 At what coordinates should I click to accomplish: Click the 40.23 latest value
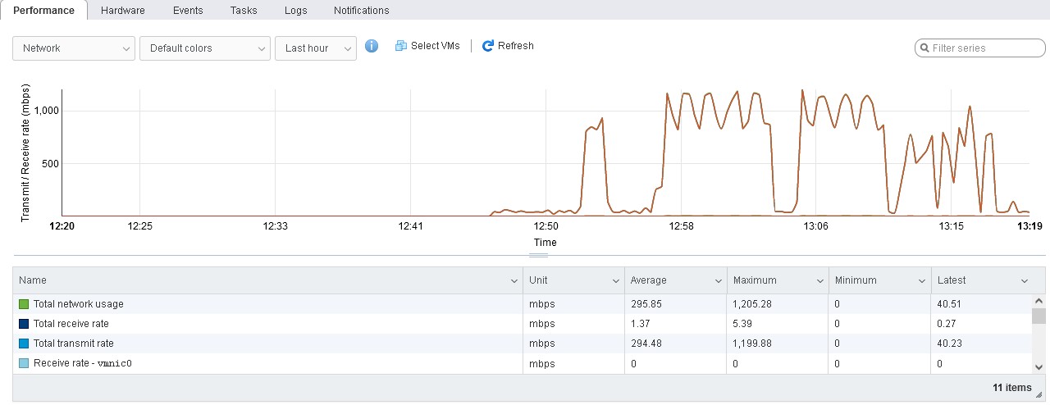click(948, 344)
